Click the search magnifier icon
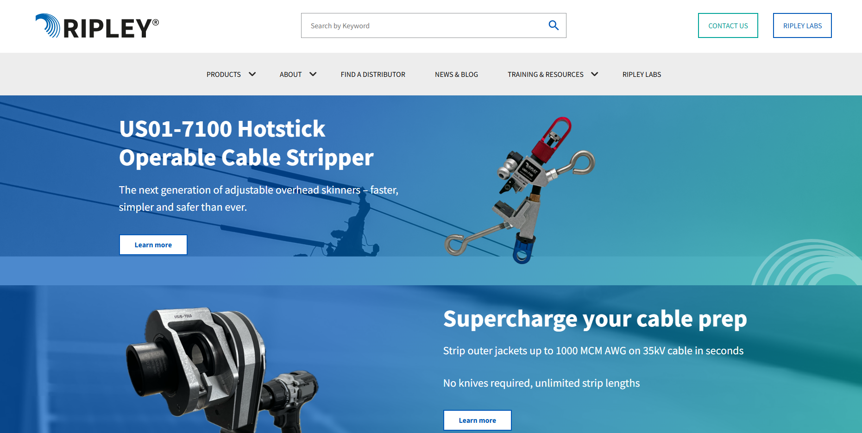Screen dimensions: 862x433 (554, 25)
